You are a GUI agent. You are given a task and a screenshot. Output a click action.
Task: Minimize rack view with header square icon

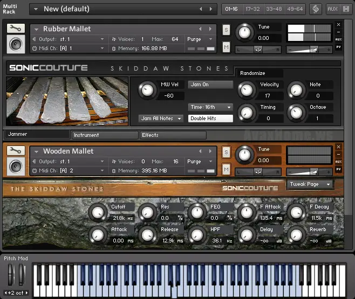click(x=346, y=9)
